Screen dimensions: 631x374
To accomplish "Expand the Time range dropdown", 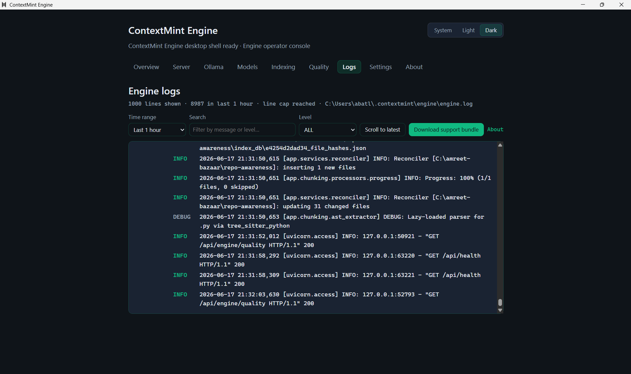I will [157, 130].
